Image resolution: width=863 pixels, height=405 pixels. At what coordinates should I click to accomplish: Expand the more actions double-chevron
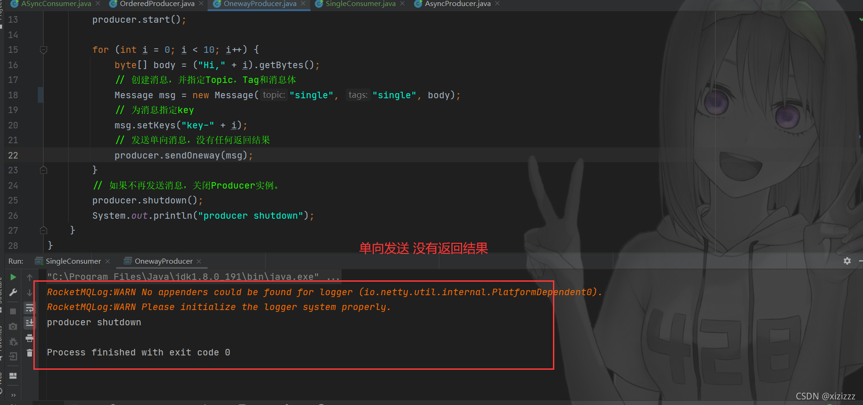[13, 395]
